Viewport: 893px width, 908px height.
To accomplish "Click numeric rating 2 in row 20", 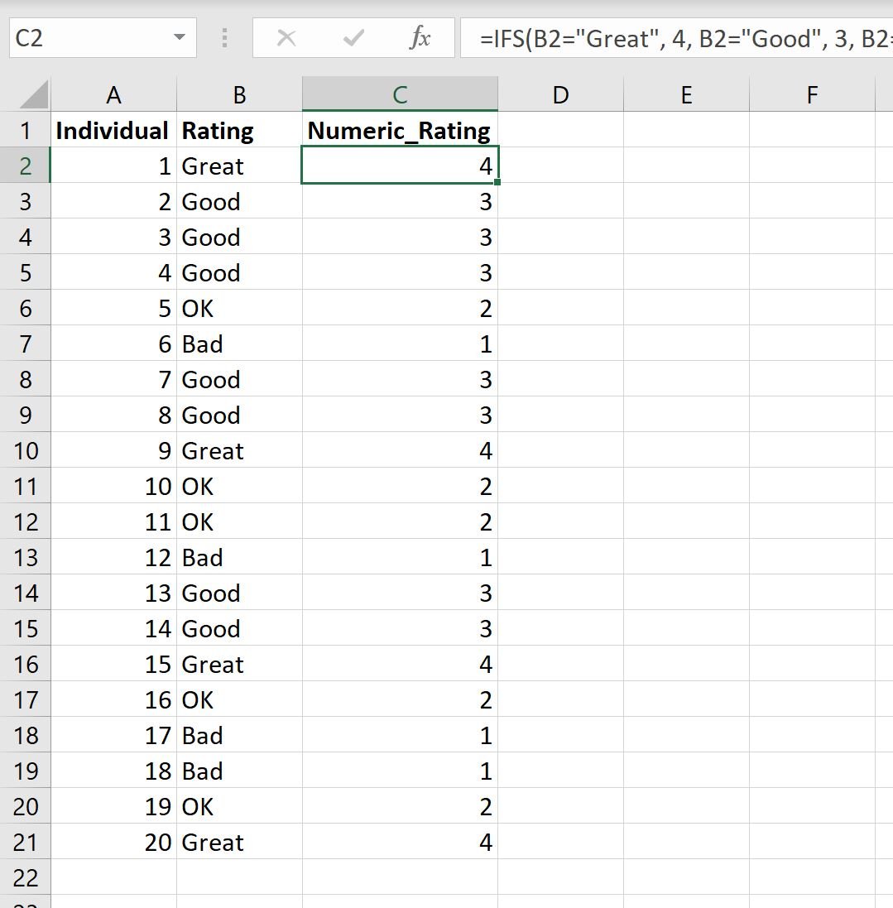I will tap(400, 807).
